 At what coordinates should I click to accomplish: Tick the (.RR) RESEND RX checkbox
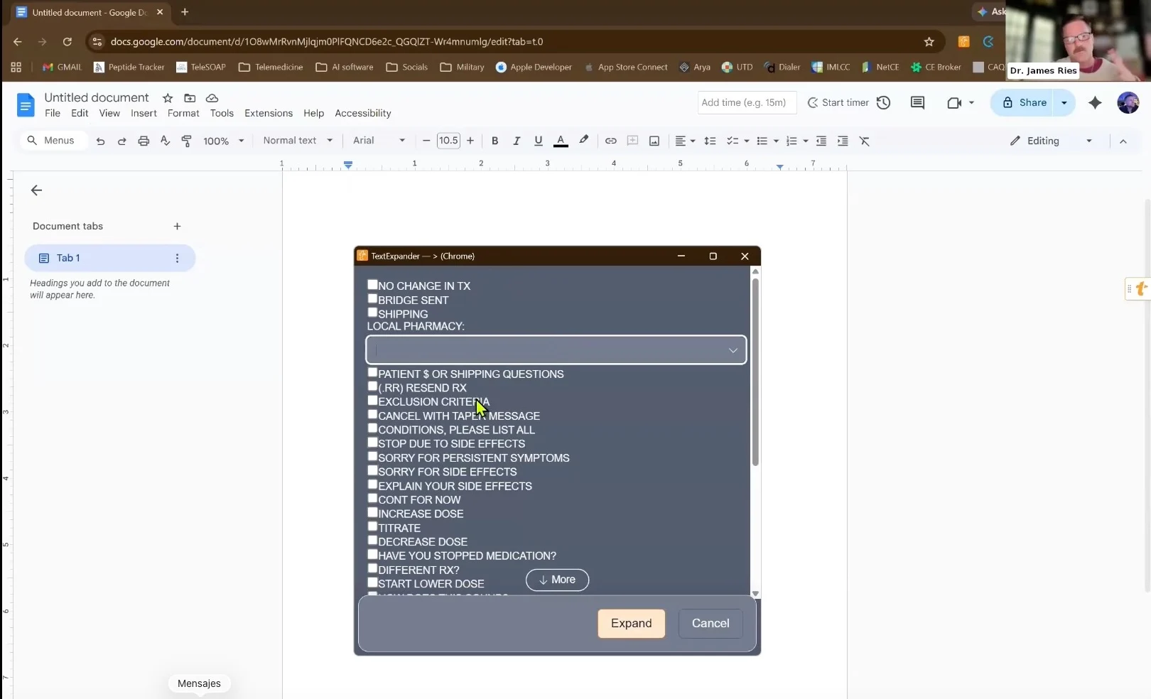372,386
